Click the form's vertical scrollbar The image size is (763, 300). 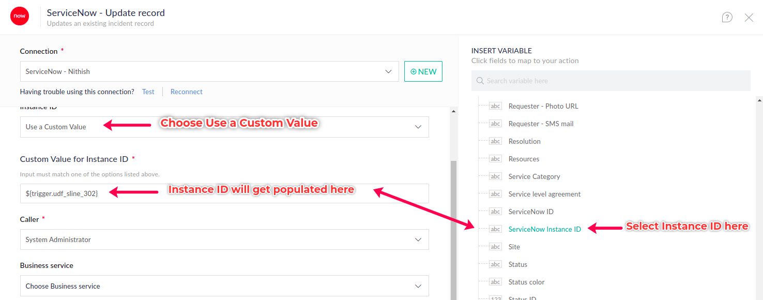pyautogui.click(x=453, y=228)
